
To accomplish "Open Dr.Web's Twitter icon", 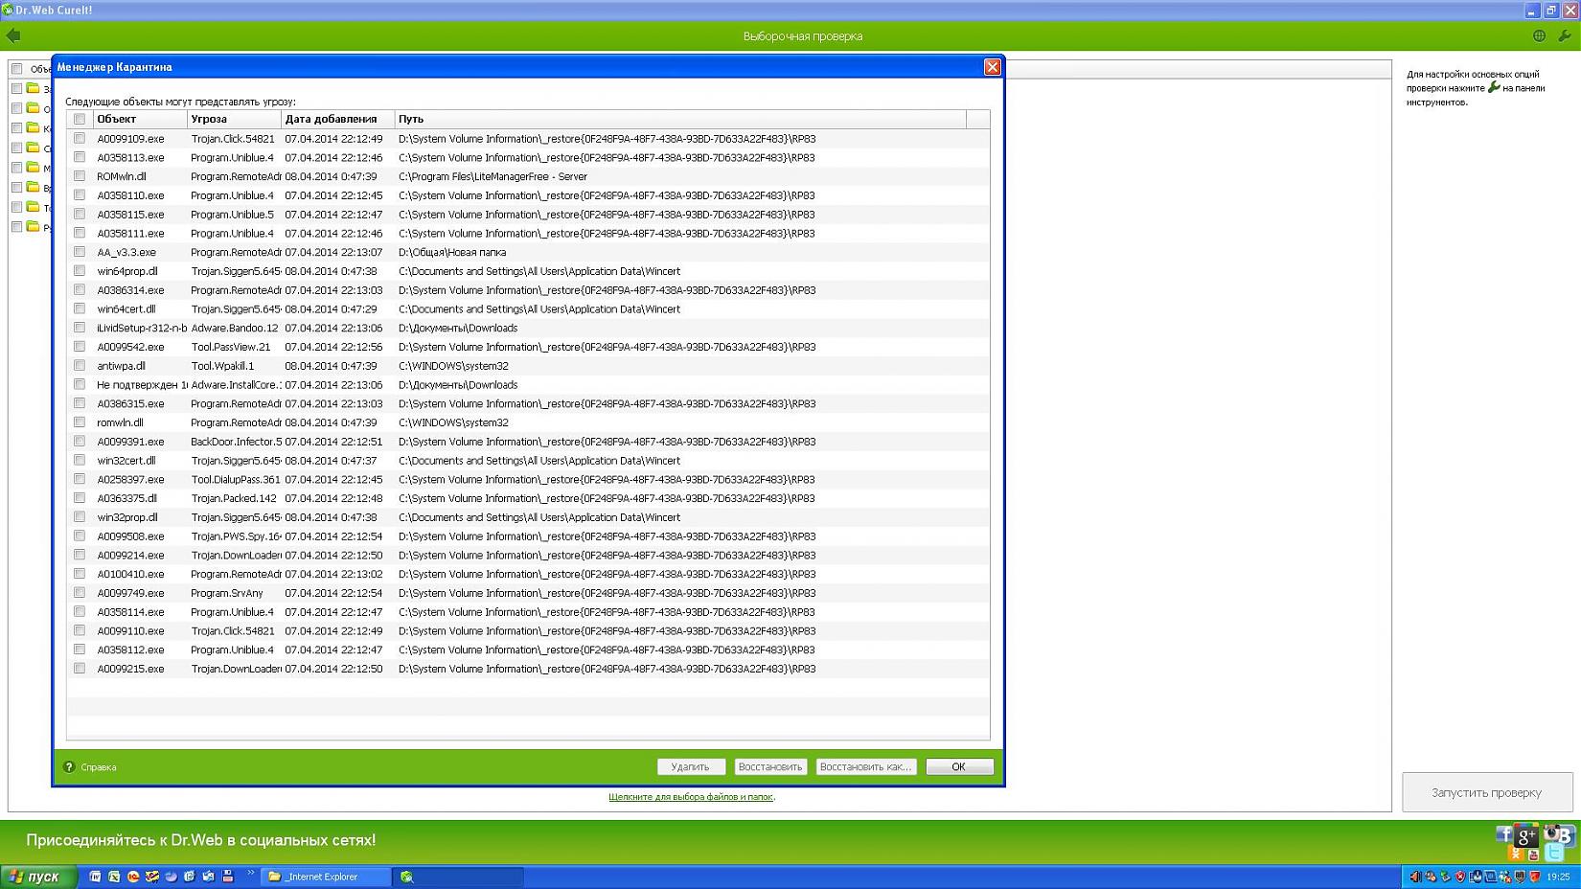I will (1554, 852).
